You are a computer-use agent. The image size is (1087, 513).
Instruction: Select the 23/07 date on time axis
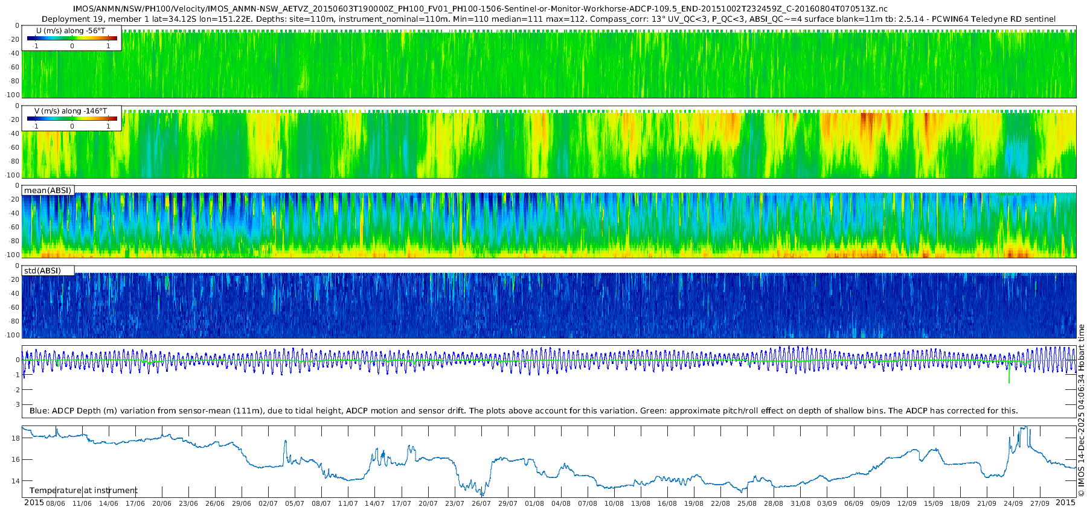click(454, 503)
